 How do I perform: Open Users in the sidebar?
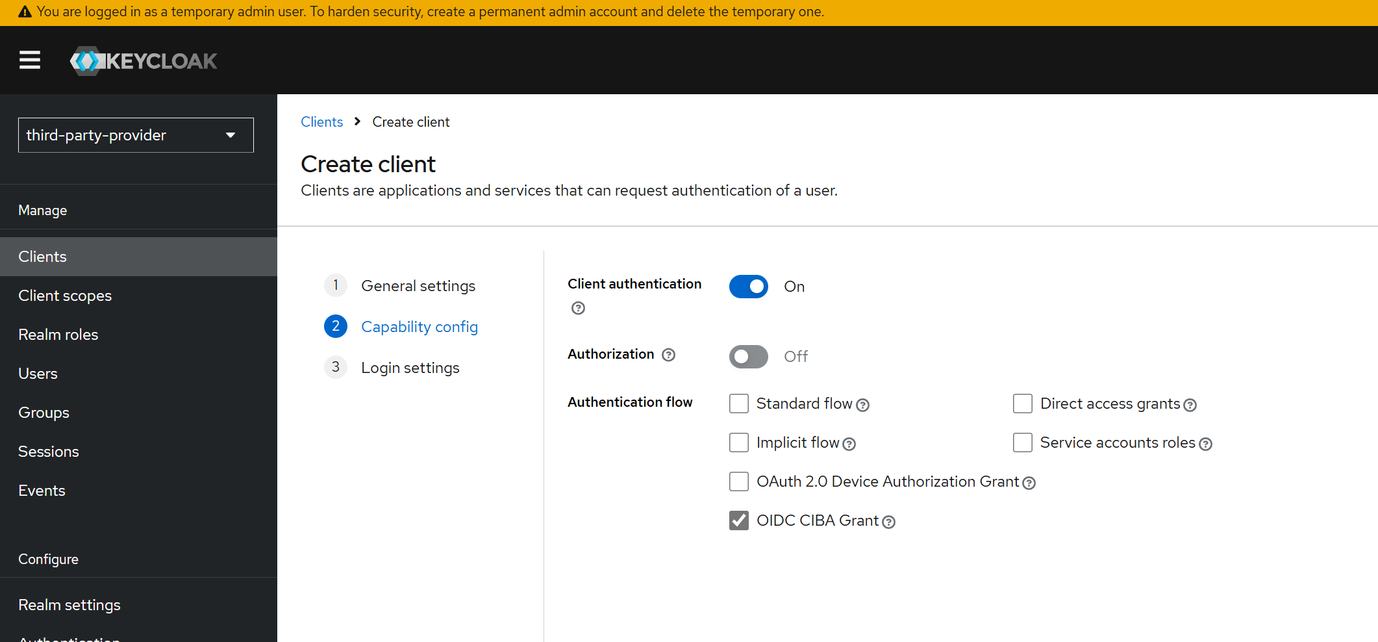tap(138, 374)
